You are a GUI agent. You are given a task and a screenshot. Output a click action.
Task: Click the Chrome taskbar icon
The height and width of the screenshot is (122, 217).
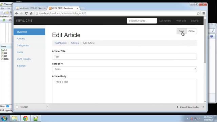click(x=25, y=119)
